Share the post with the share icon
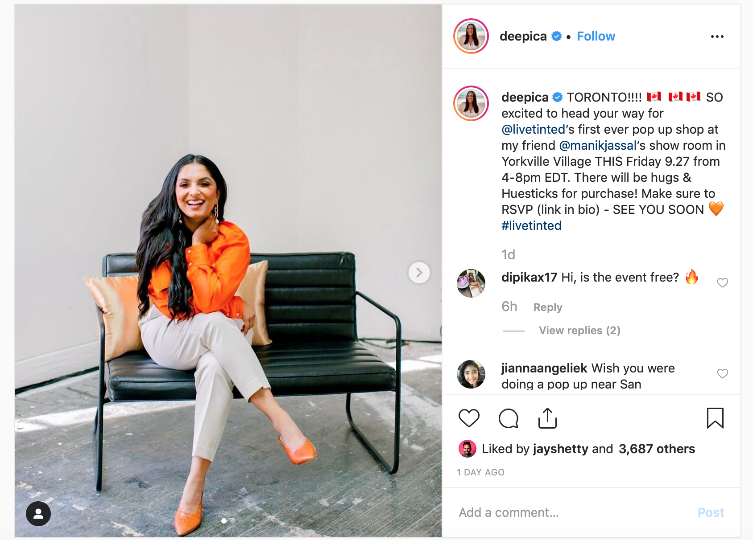Screen dimensions: 753x540 (x=547, y=418)
